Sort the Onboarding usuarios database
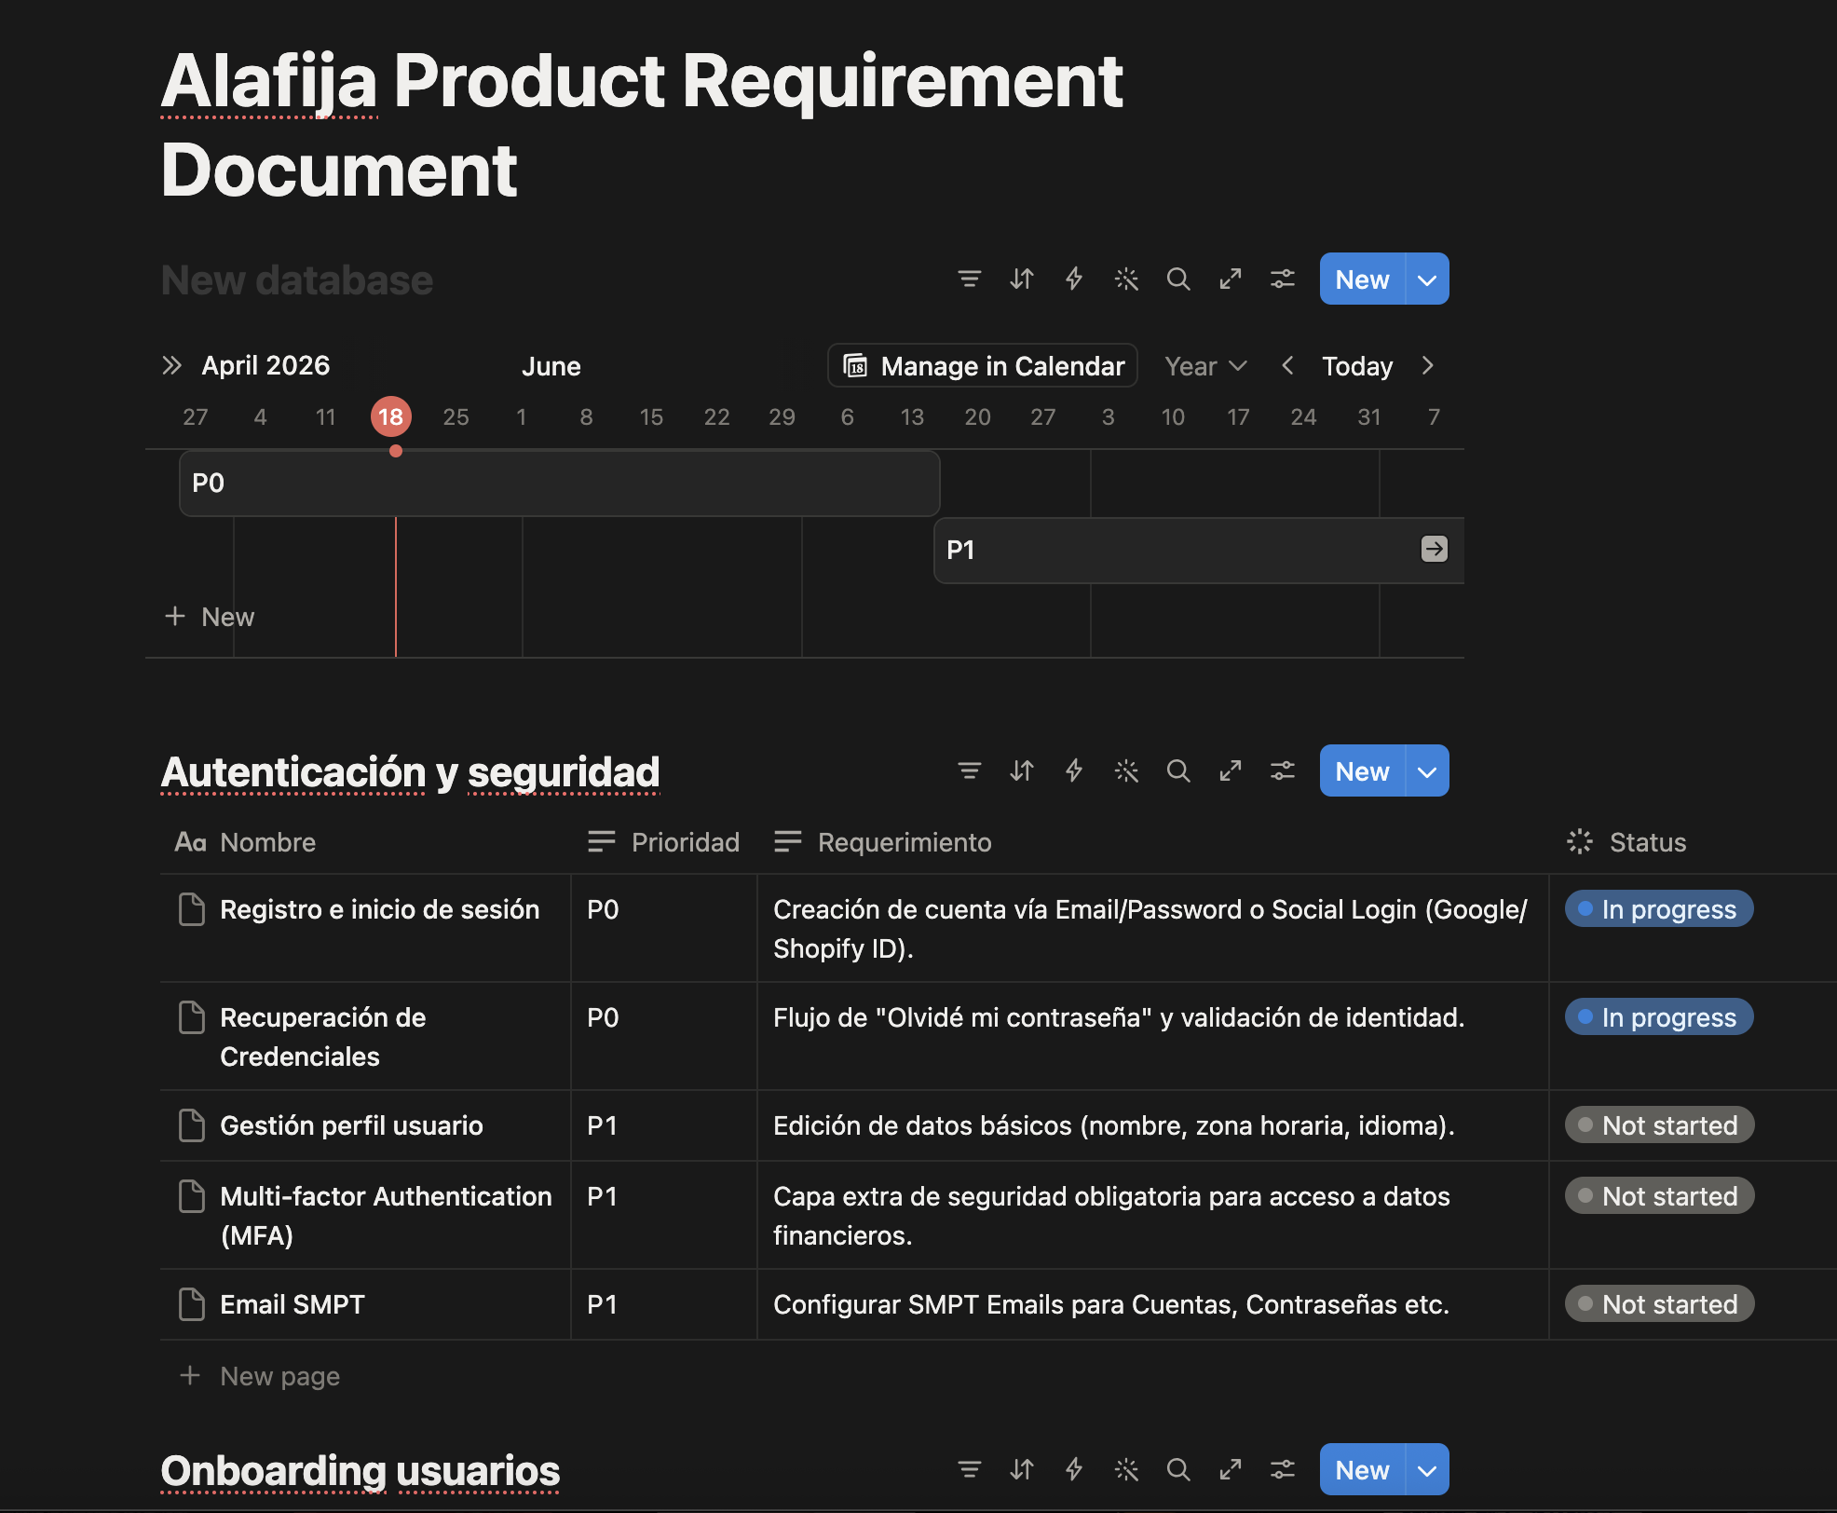Image resolution: width=1837 pixels, height=1513 pixels. [1022, 1469]
